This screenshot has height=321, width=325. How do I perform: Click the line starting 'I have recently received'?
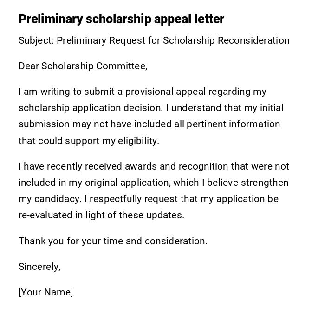point(154,166)
